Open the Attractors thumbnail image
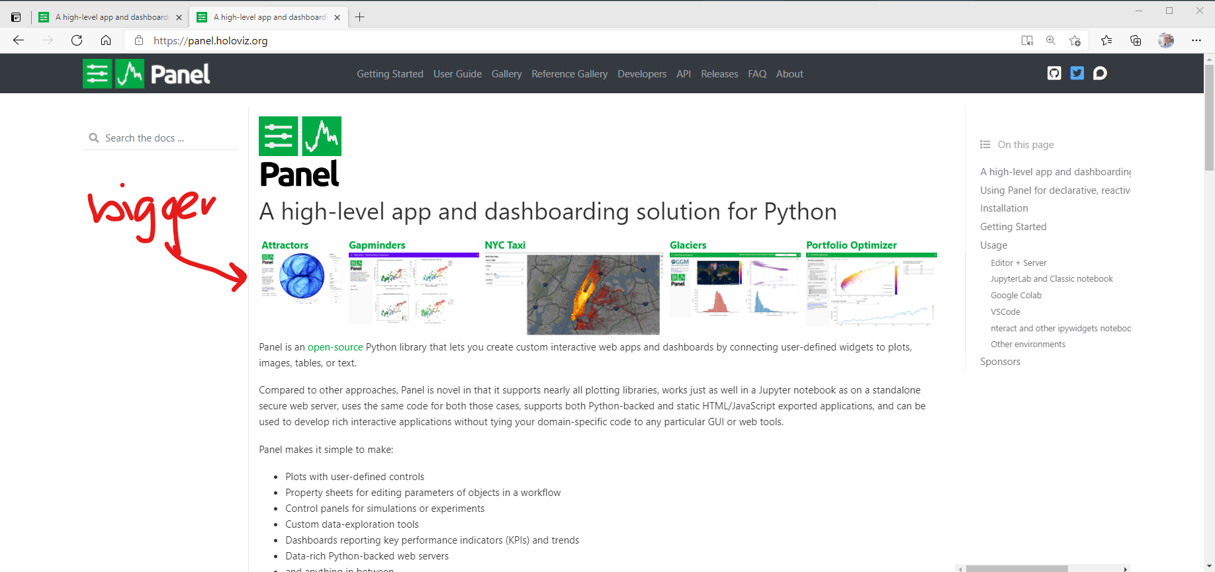Viewport: 1215px width, 572px height. (302, 278)
